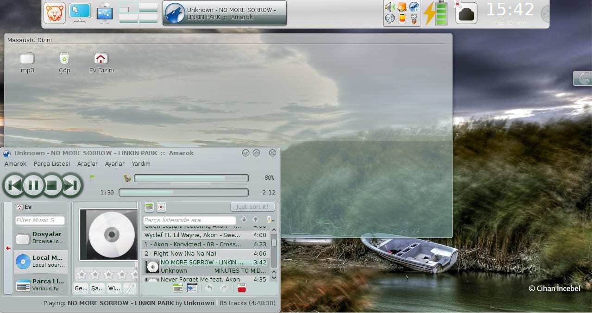Click the Amarok window title bar menu icon
Image resolution: width=592 pixels, height=313 pixels.
[x=7, y=153]
